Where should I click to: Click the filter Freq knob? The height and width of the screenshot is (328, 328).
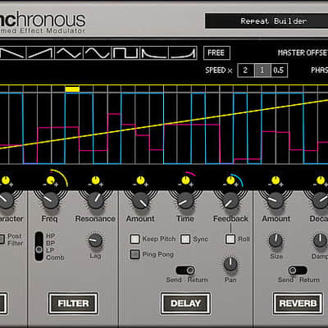tap(50, 201)
